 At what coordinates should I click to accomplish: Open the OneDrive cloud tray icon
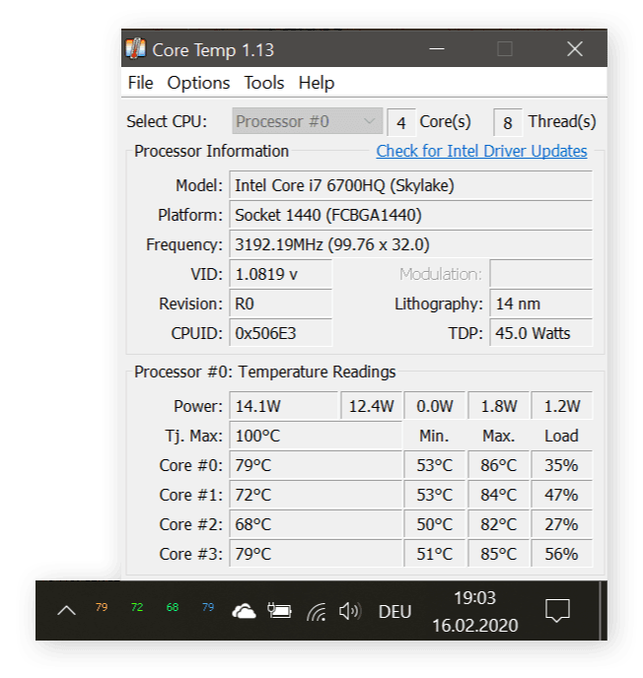point(244,611)
